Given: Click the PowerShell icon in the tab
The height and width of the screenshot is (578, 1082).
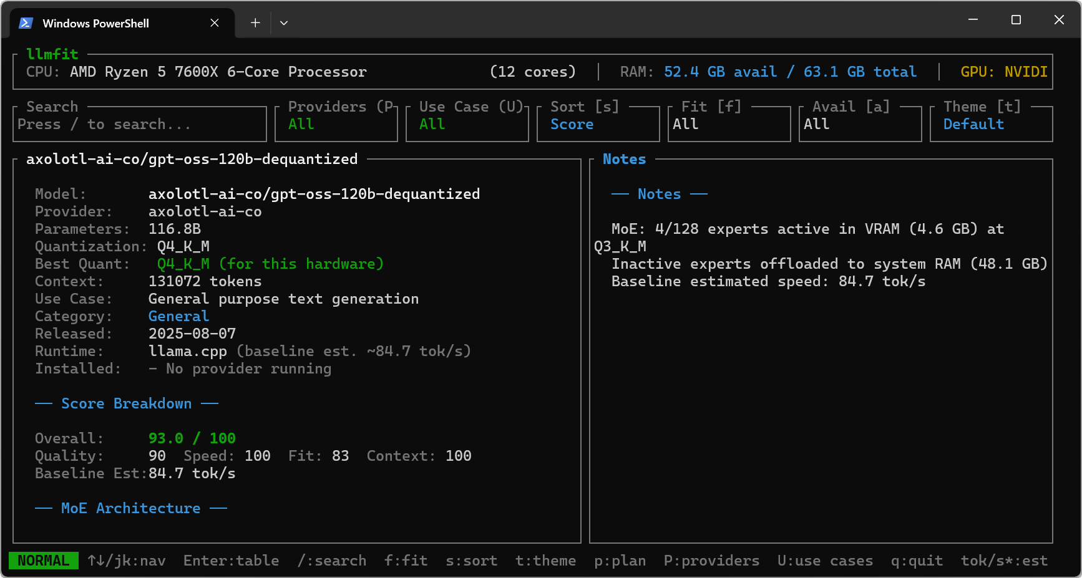Looking at the screenshot, I should point(26,23).
